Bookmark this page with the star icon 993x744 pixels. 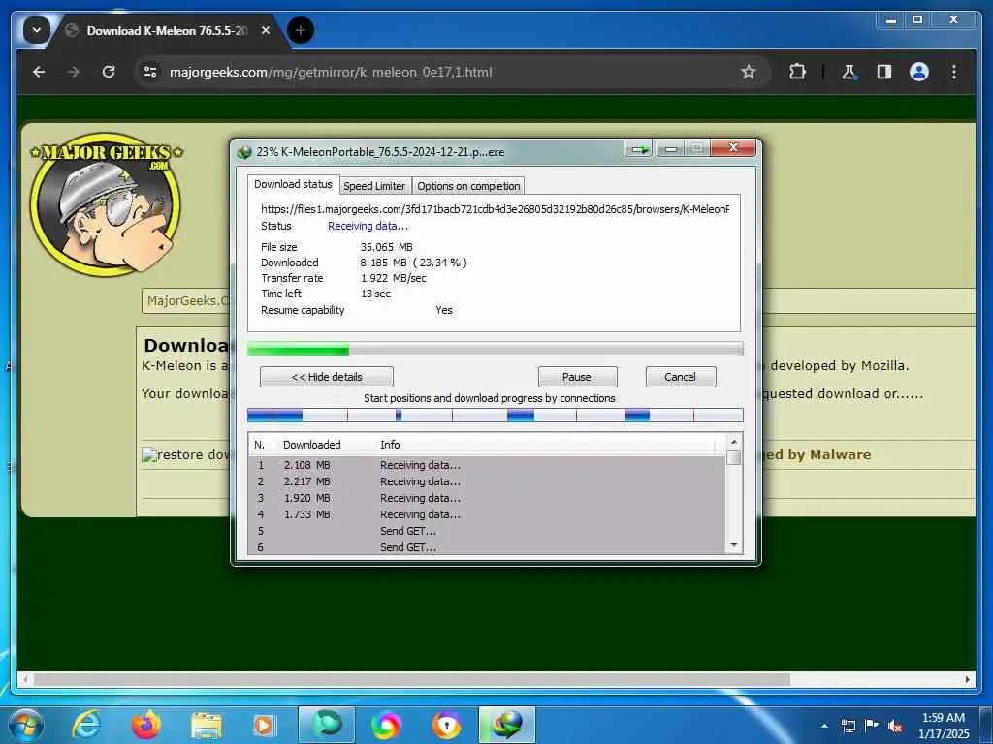(x=749, y=72)
